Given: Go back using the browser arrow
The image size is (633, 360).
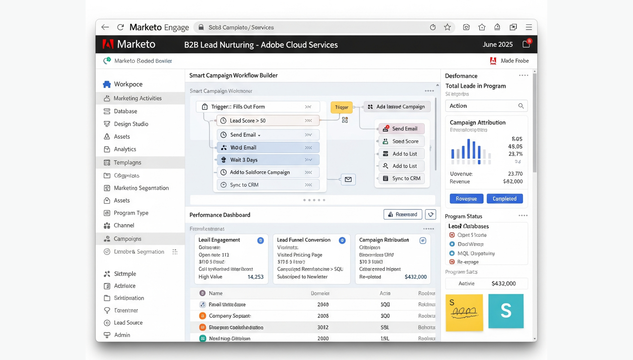Looking at the screenshot, I should 105,27.
